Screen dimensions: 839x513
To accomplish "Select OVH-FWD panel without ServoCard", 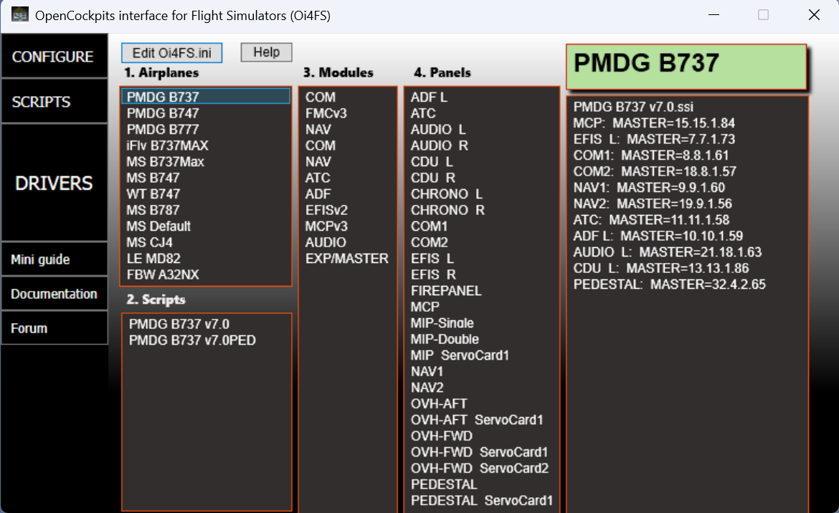I will point(442,436).
